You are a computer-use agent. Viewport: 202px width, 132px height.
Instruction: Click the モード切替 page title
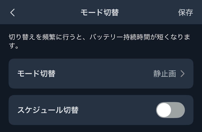pos(99,13)
